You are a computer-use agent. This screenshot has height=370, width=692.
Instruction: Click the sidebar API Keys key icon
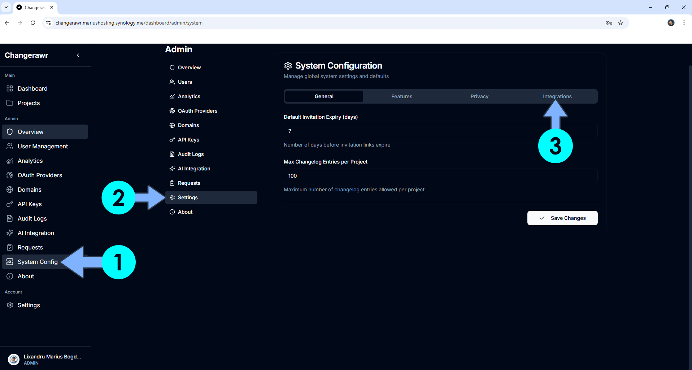click(10, 204)
